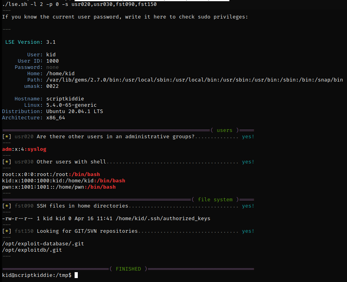Click the FINISHED banner label
Screen dimensions: 347x282
click(x=128, y=269)
